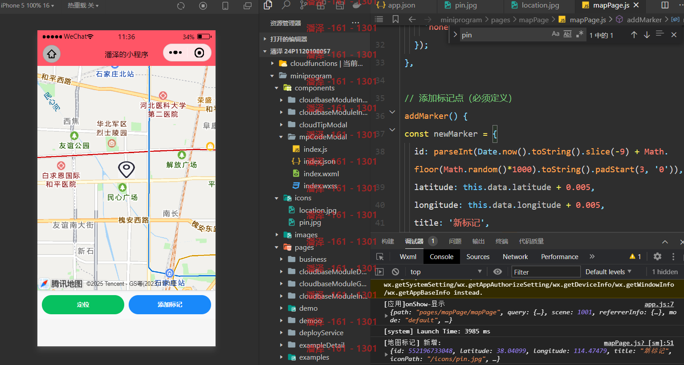Close the find widget
This screenshot has width=684, height=365.
pos(674,35)
